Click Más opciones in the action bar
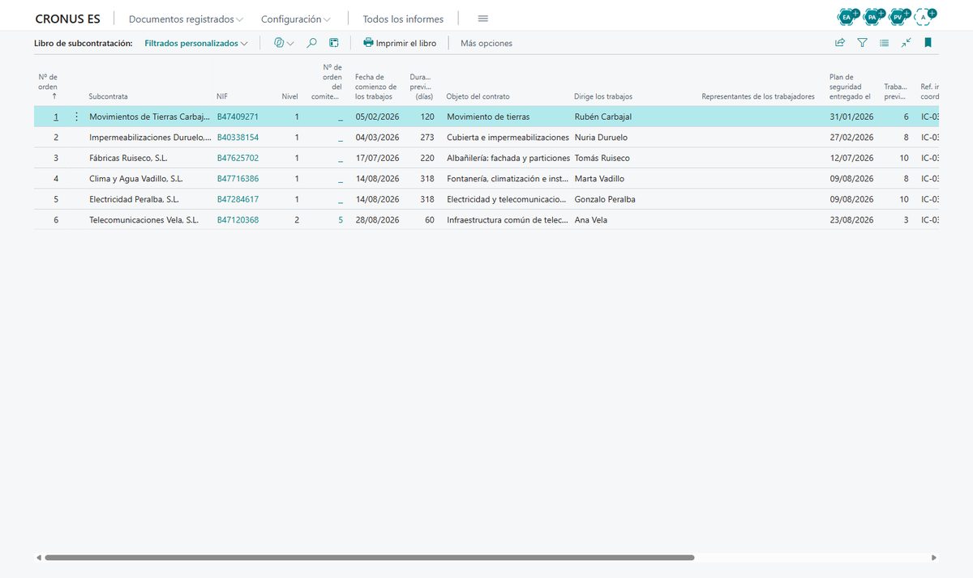Viewport: 973px width, 578px height. coord(486,44)
